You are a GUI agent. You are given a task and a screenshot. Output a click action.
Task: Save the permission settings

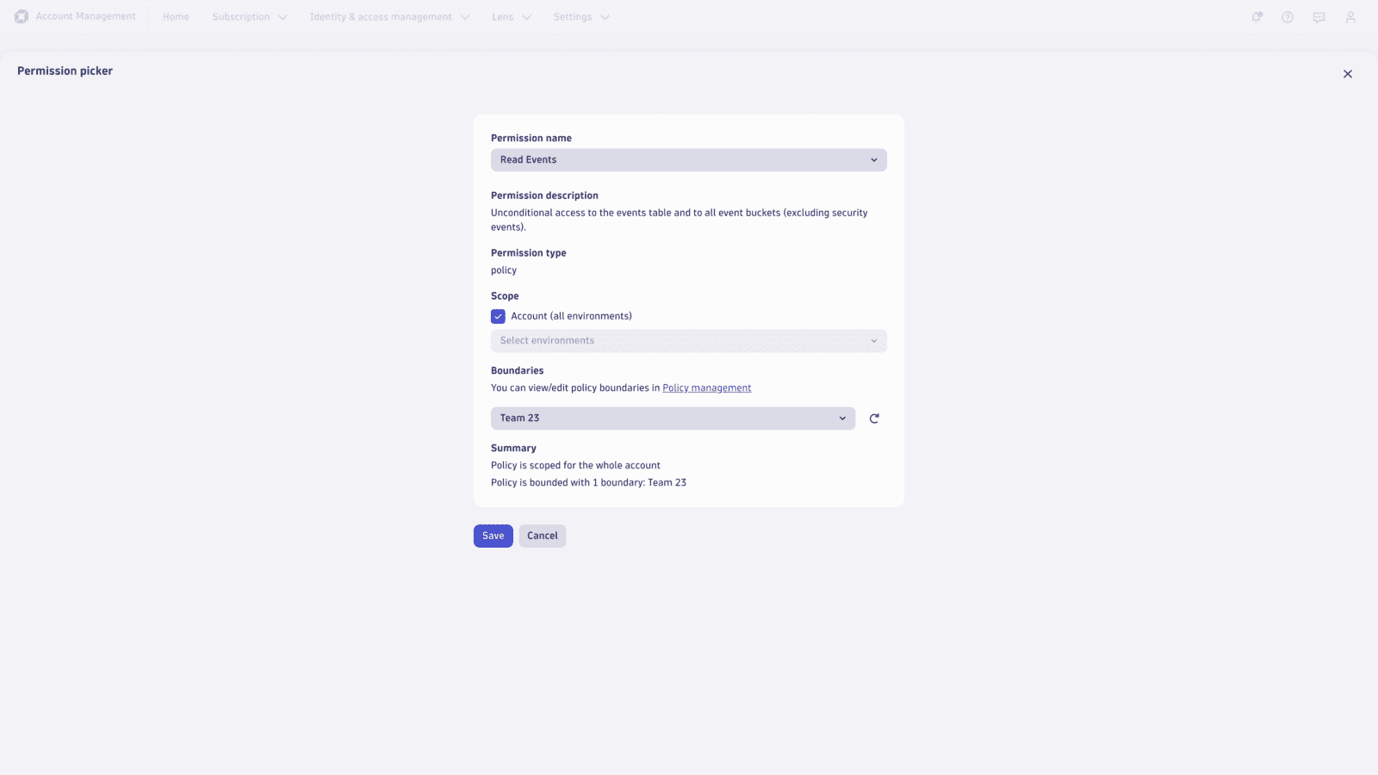point(493,536)
